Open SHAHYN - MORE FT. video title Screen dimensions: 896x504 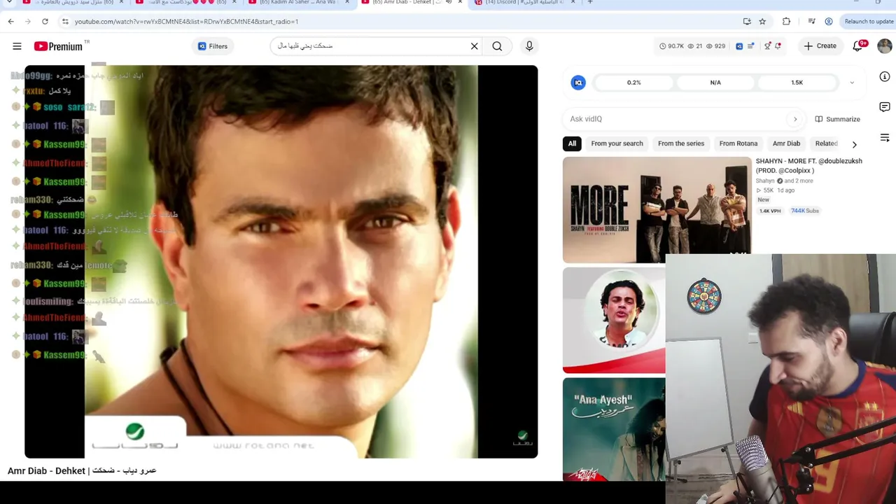tap(808, 166)
